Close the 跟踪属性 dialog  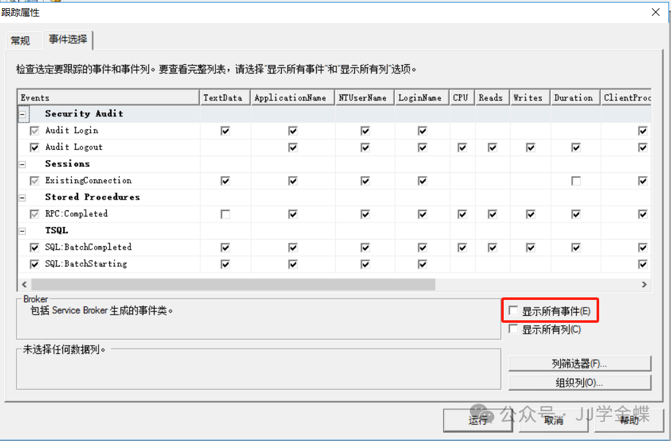point(656,13)
